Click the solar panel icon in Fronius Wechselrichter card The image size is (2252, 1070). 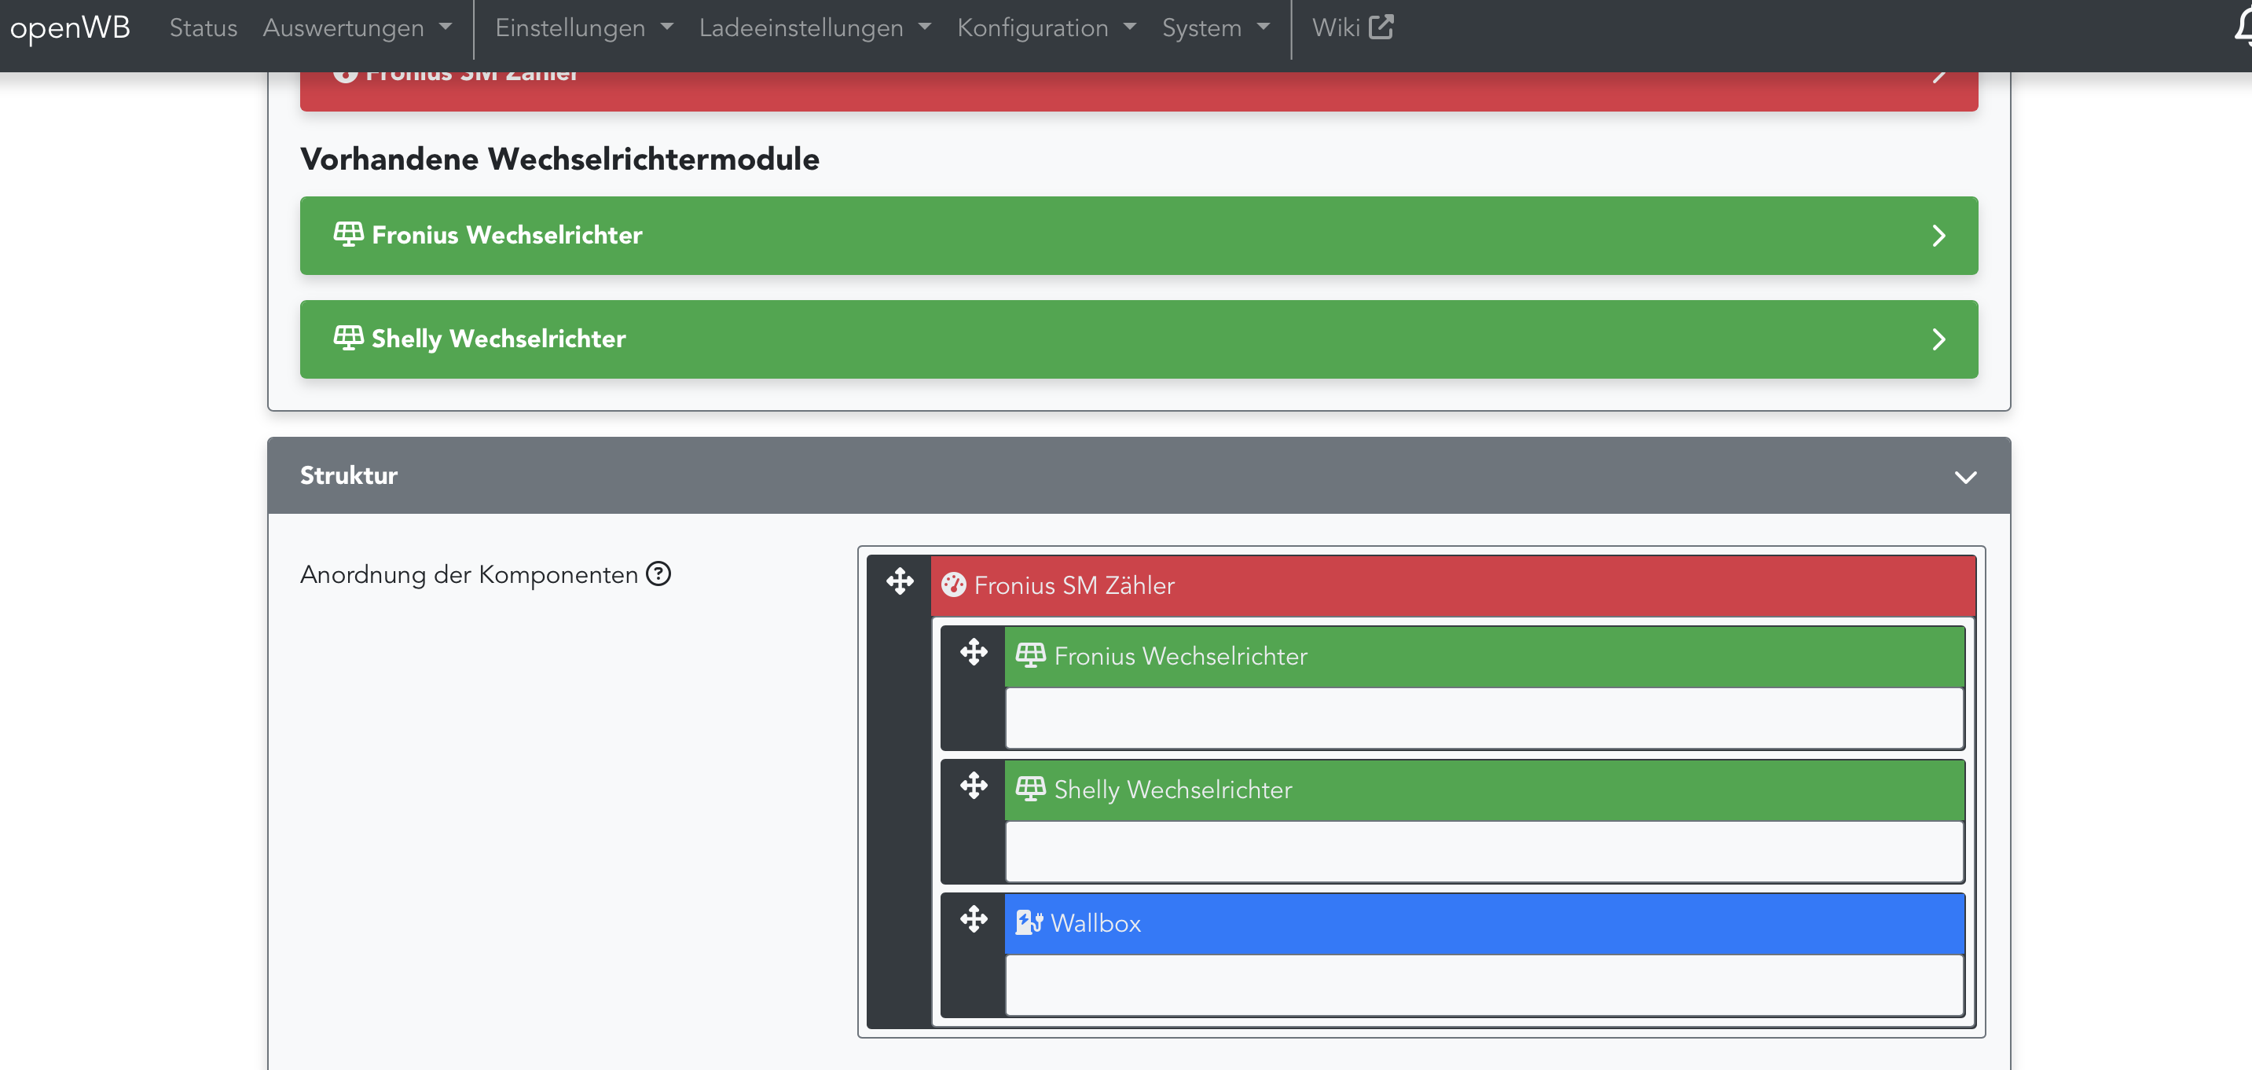pos(348,234)
